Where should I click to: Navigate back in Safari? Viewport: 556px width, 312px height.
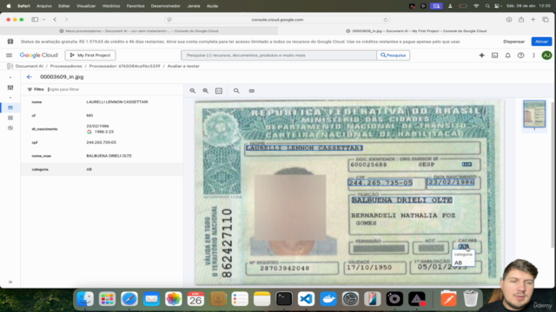tap(55, 20)
